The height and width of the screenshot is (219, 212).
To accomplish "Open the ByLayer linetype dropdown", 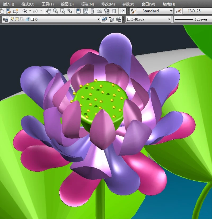I will coord(193,19).
